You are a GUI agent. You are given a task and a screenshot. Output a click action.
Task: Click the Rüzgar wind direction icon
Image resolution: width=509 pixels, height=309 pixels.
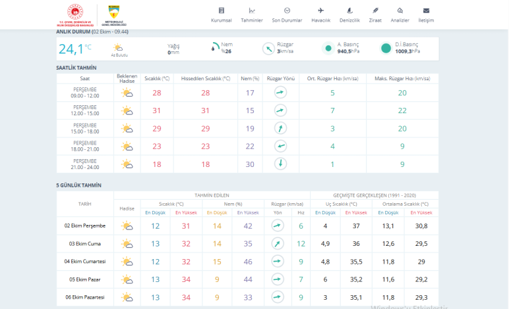[x=268, y=48]
